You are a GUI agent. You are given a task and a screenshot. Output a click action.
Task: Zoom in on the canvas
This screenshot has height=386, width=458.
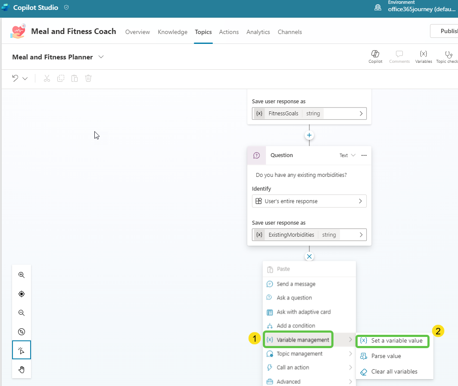tap(22, 275)
